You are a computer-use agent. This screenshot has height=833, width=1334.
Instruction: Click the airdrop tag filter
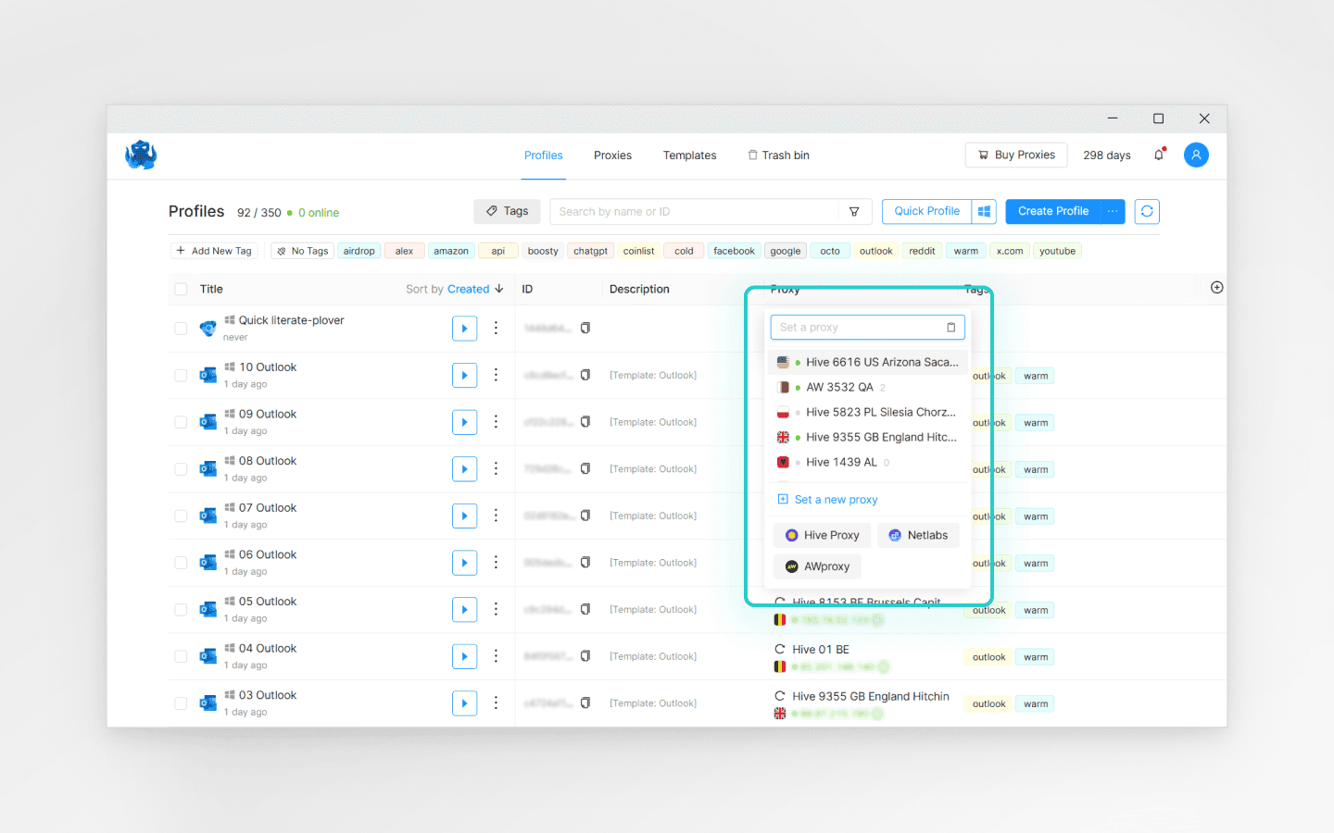coord(359,250)
